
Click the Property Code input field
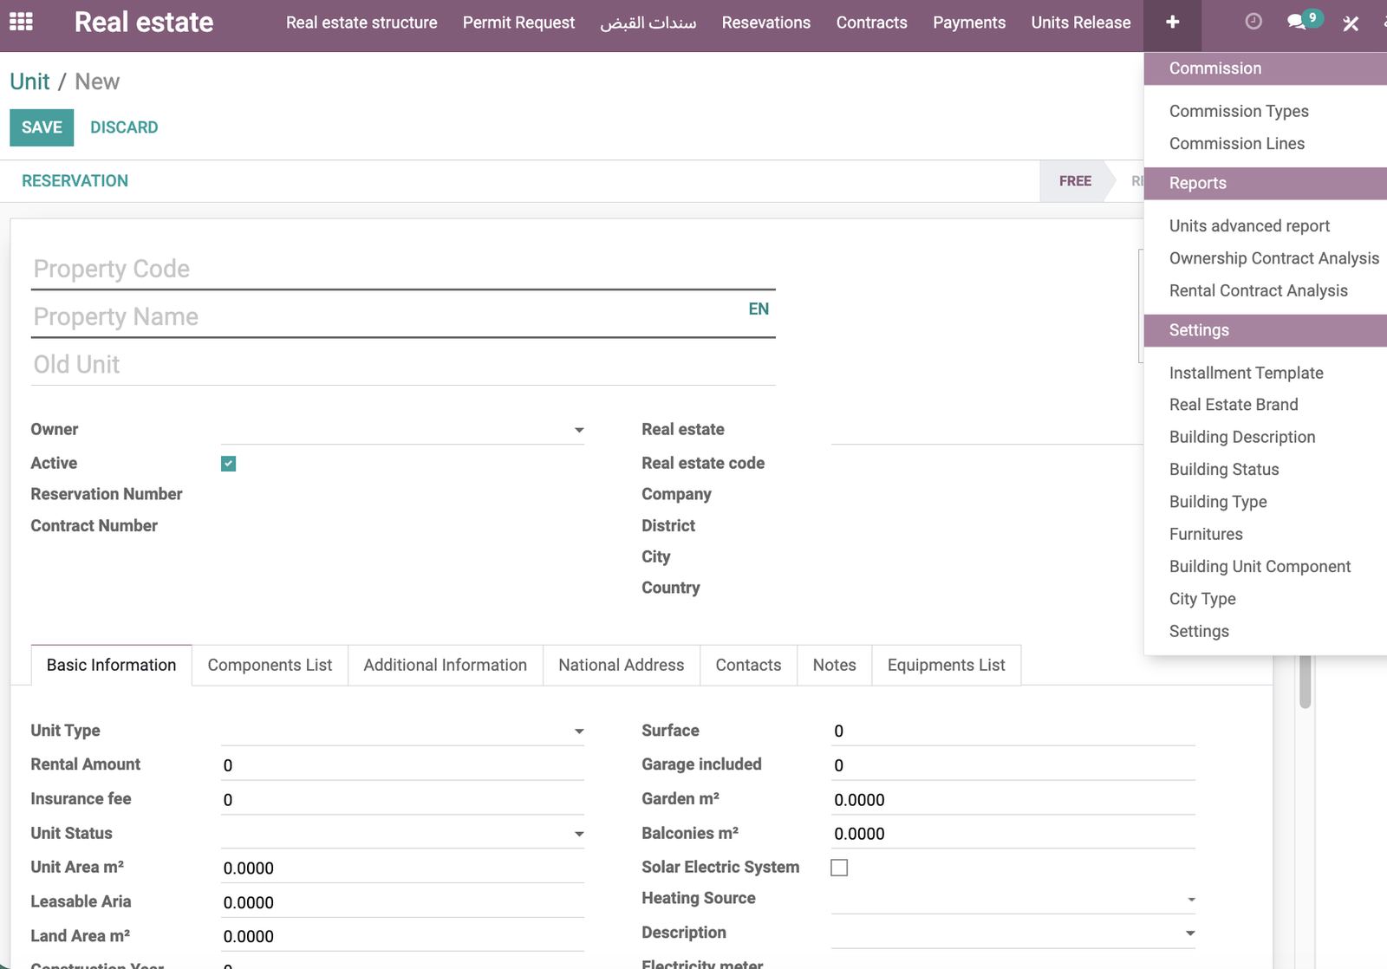click(x=404, y=270)
